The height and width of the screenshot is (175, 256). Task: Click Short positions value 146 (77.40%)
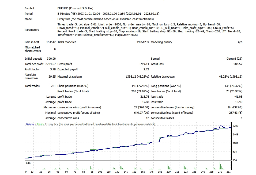click(140, 86)
